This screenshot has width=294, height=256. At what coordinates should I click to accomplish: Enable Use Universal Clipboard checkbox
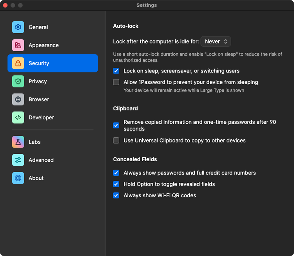click(x=116, y=141)
